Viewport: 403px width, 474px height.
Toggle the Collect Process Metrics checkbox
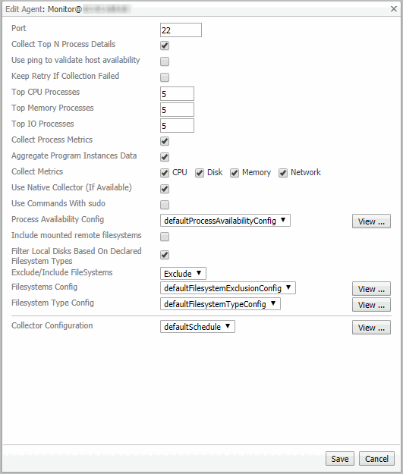[165, 141]
